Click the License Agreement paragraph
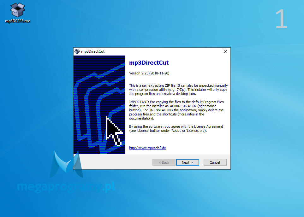Image resolution: width=304 pixels, height=217 pixels. click(176, 128)
